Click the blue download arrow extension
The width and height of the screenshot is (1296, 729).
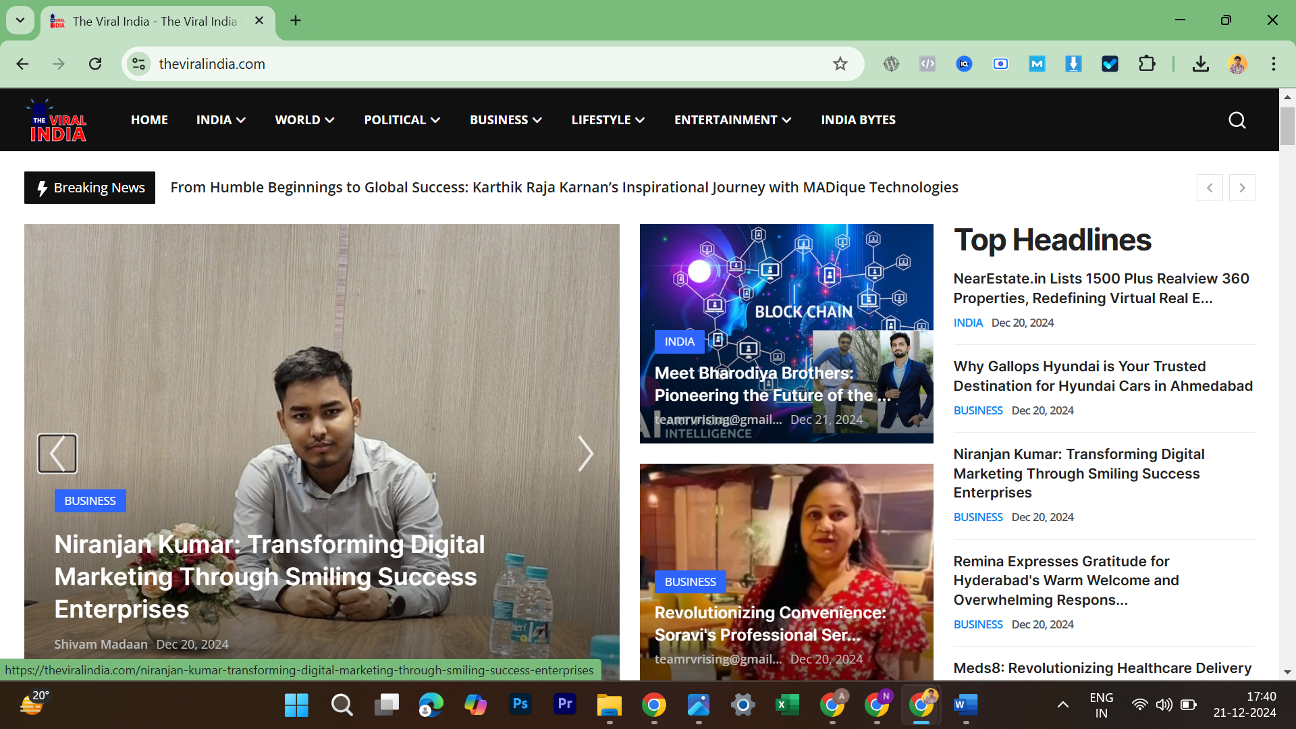tap(1073, 64)
